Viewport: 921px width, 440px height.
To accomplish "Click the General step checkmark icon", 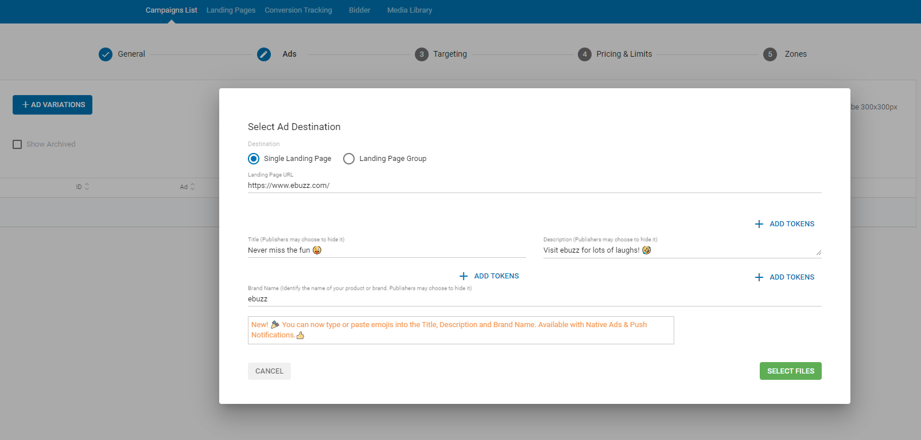I will (x=106, y=54).
